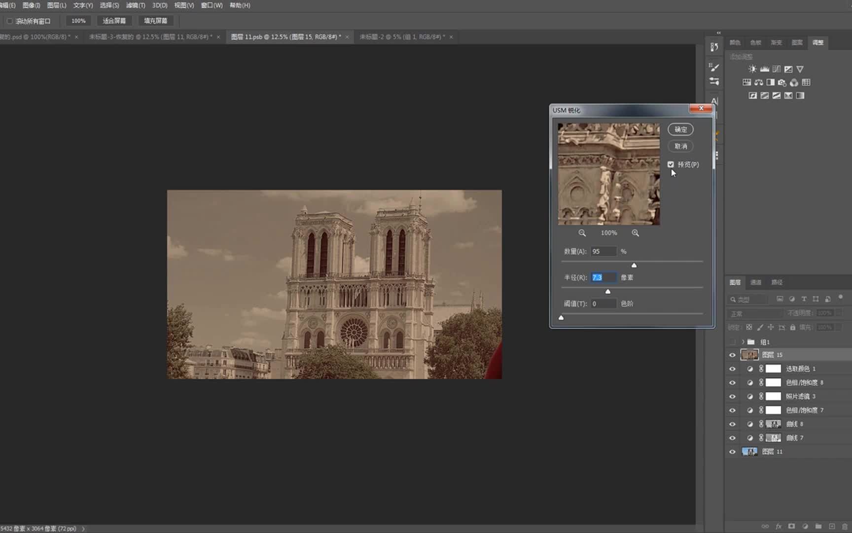Toggle the 预览(P) preview checkbox
The width and height of the screenshot is (852, 533).
click(671, 164)
